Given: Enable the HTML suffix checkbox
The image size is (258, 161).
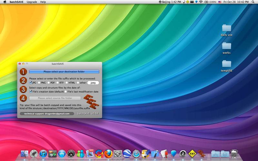Looking at the screenshot, I should pyautogui.click(x=67, y=83).
